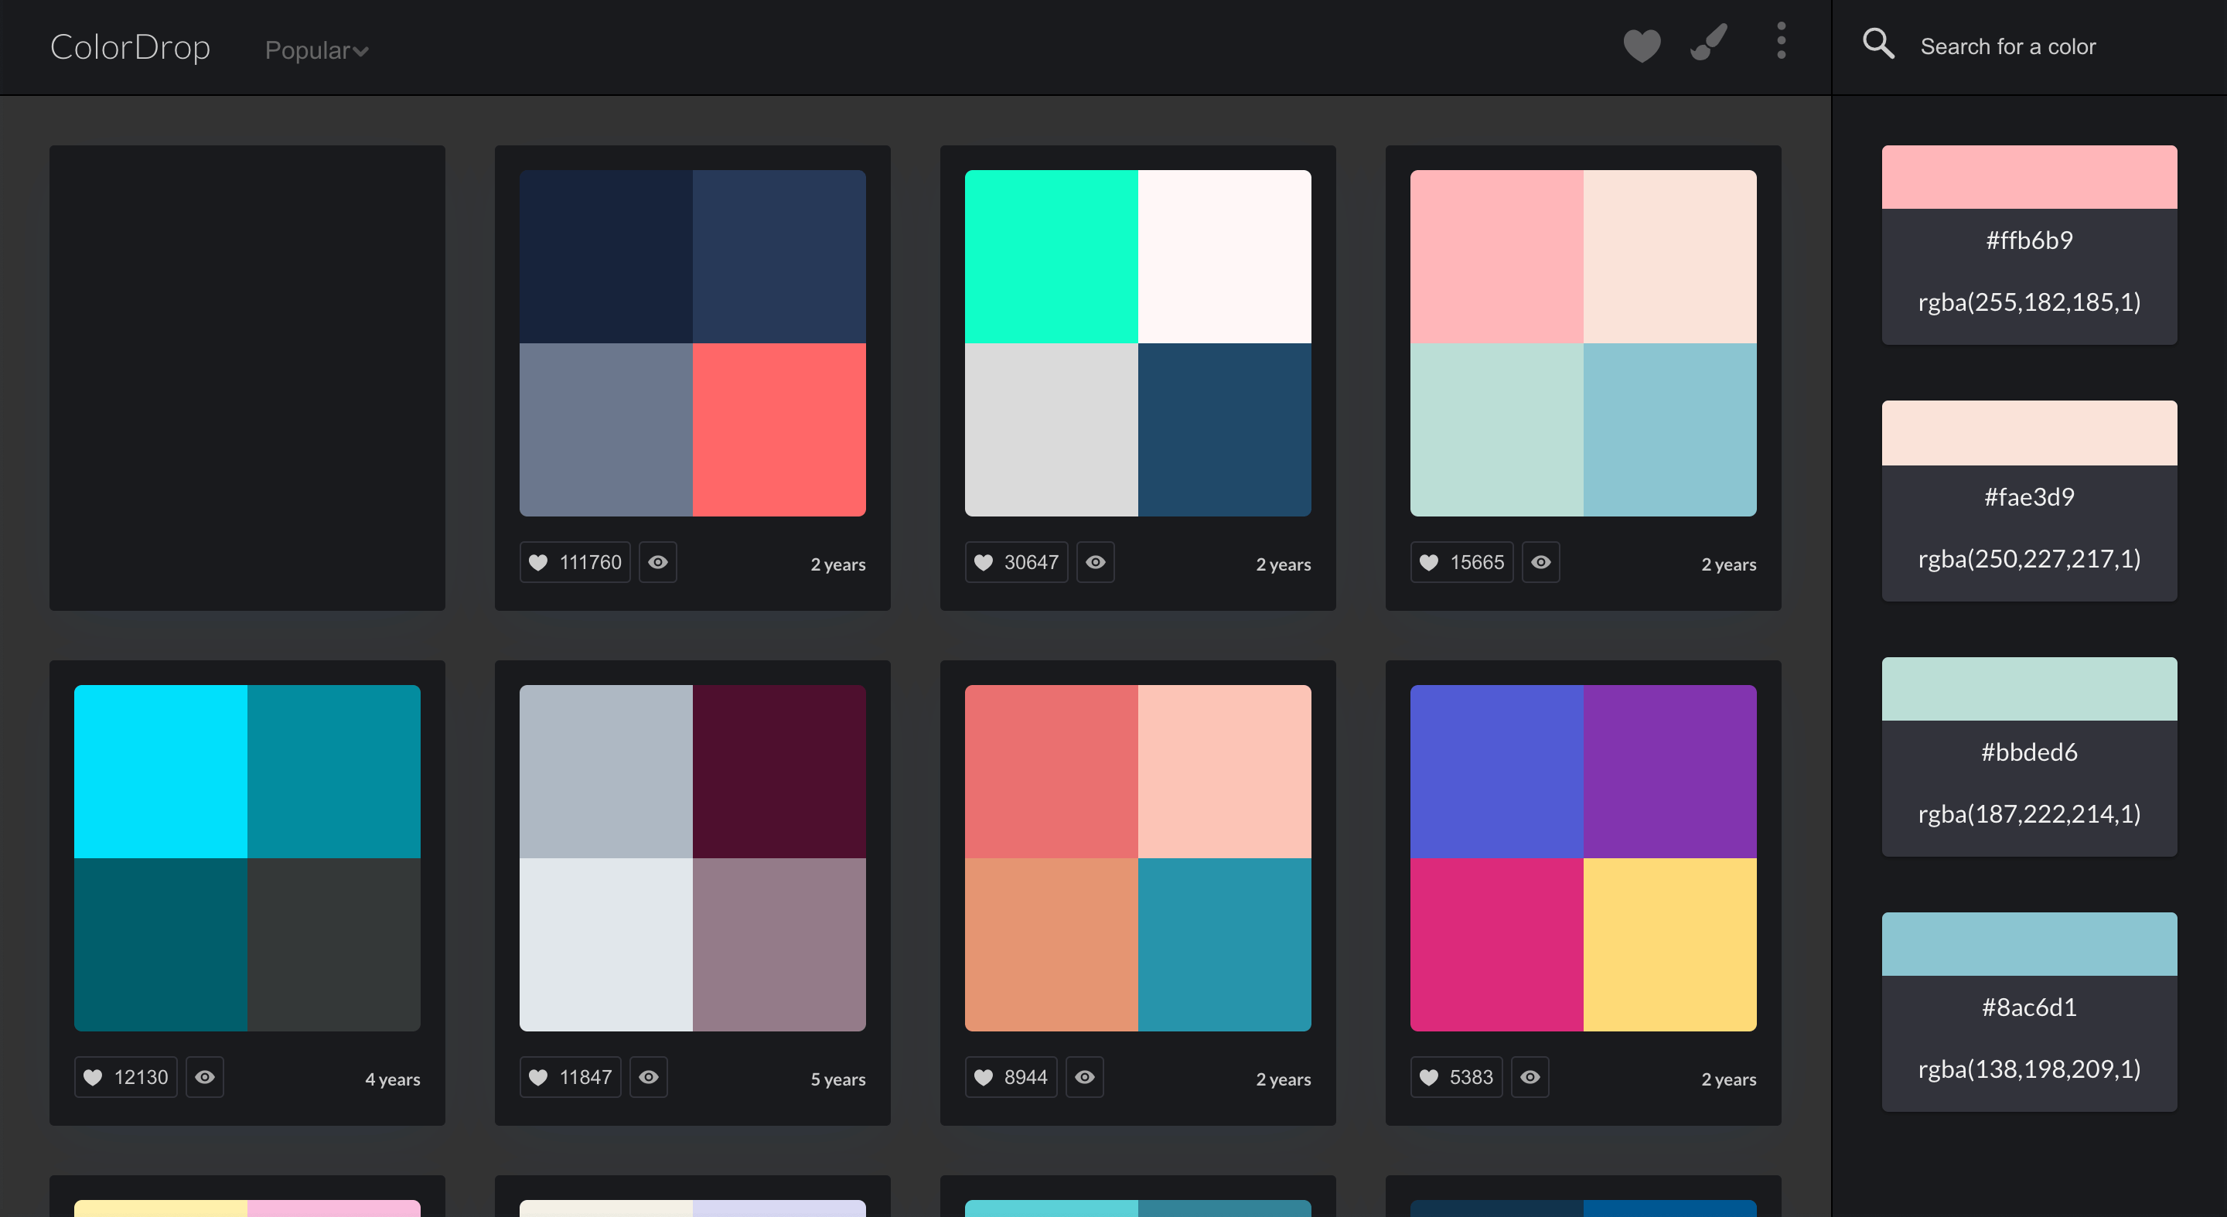
Task: Pick the dark teal-blue color in mint palette
Action: click(x=1224, y=430)
